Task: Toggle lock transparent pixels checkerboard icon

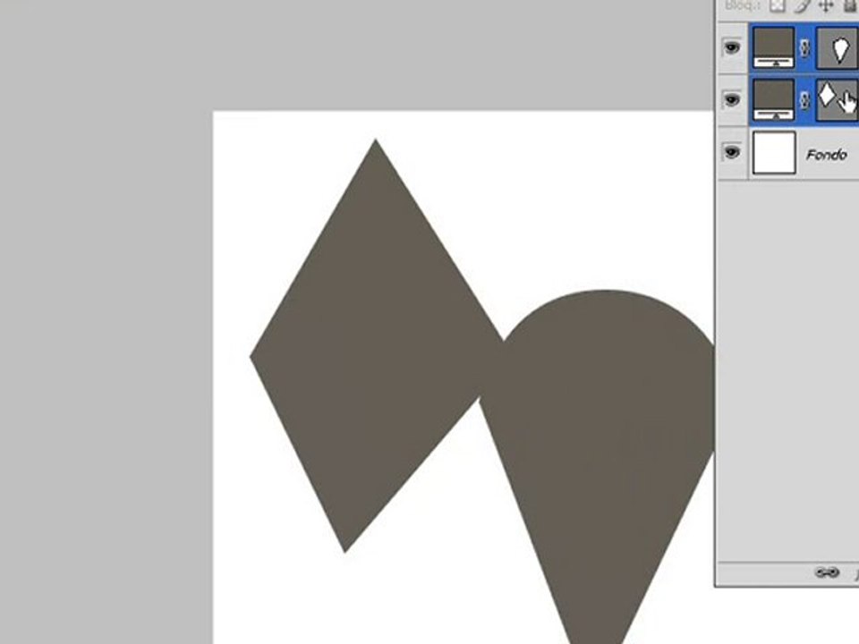Action: [778, 5]
